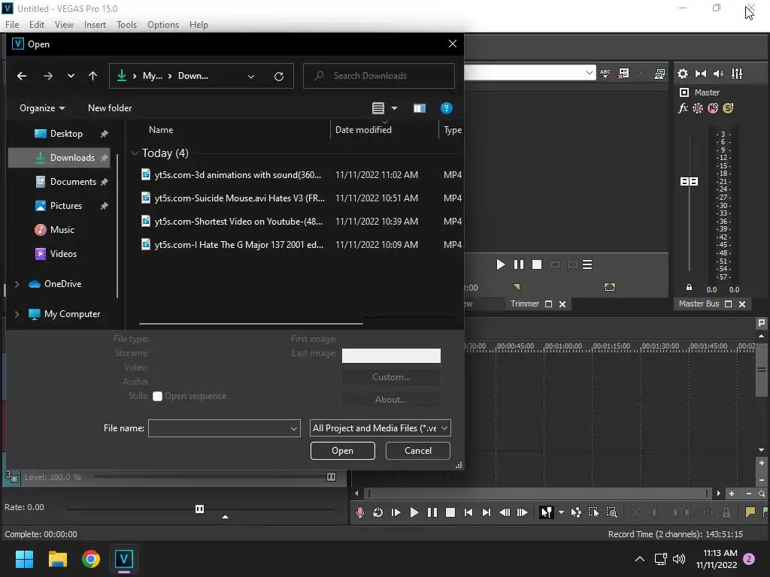The width and height of the screenshot is (770, 577).
Task: Open Trimmer options hamburger menu
Action: click(587, 265)
